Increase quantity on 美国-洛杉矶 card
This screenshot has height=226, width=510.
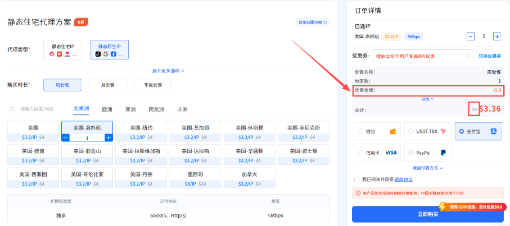pyautogui.click(x=109, y=138)
